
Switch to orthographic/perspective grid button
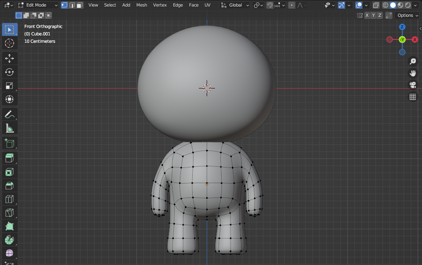(413, 97)
